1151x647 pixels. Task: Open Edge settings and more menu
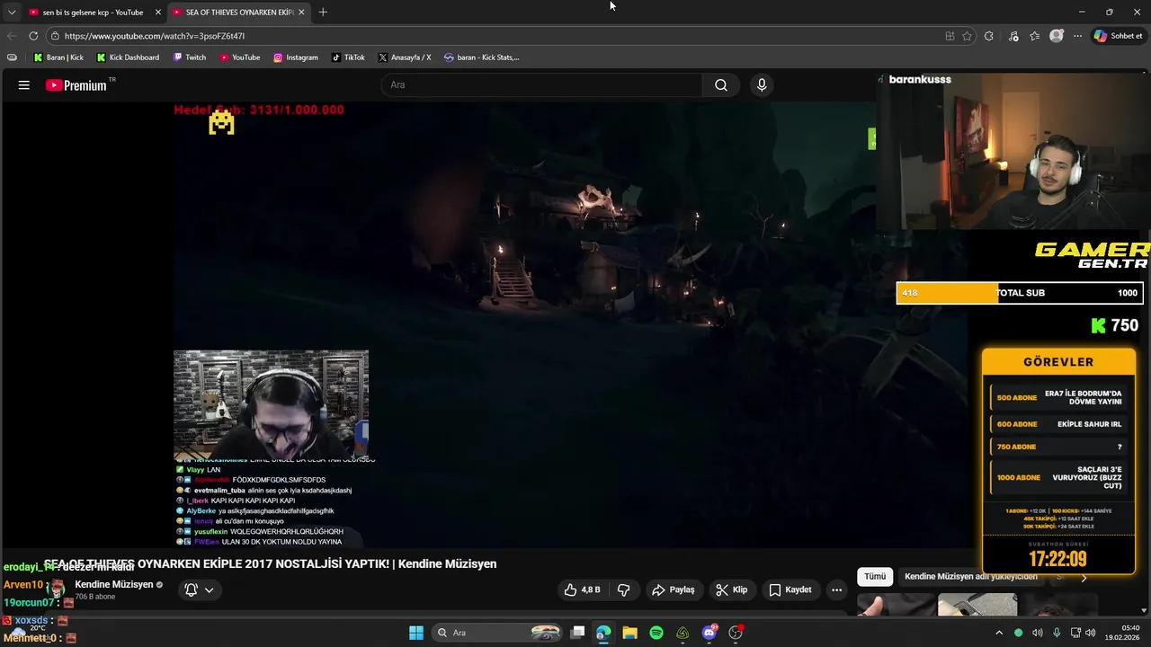click(x=1077, y=36)
